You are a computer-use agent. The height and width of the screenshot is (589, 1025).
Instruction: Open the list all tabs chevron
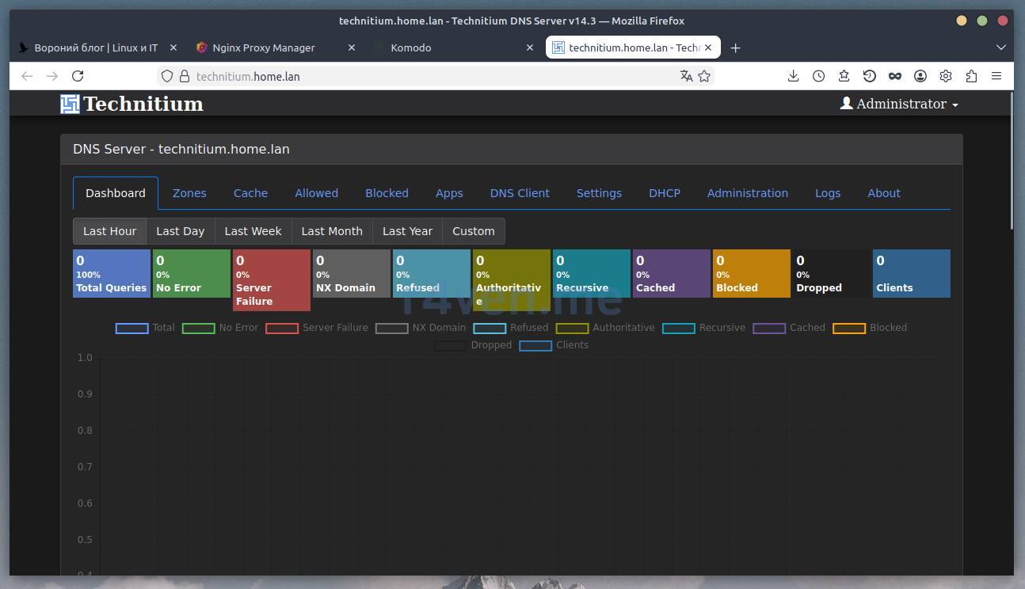tap(1000, 47)
